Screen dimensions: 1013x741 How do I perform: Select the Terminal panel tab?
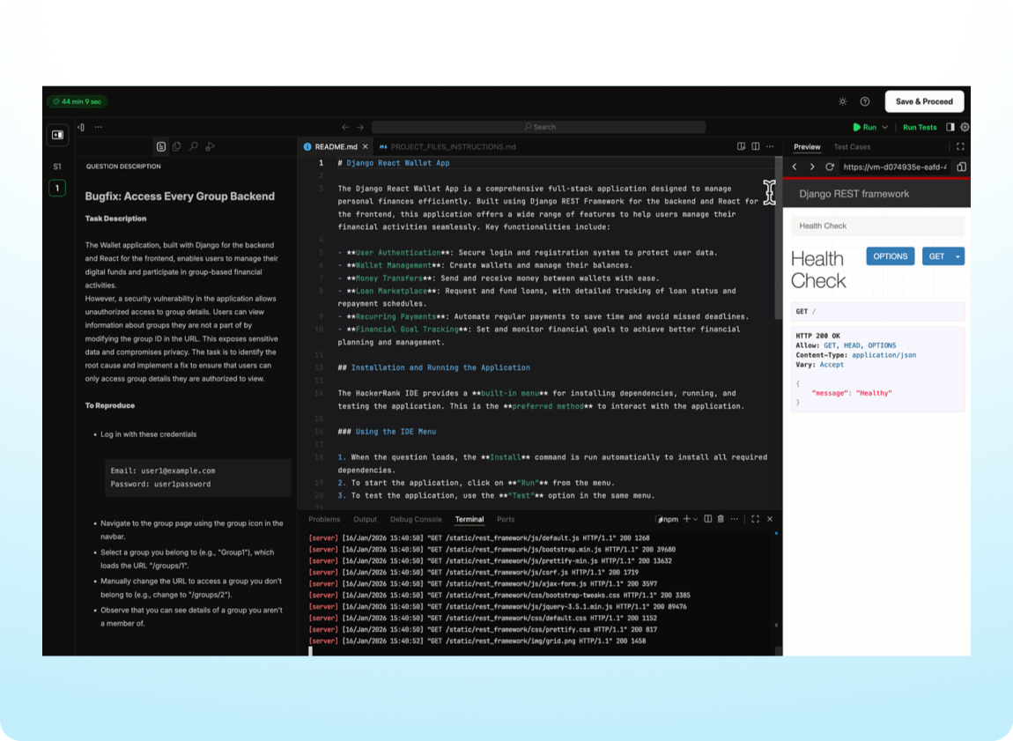pos(469,520)
